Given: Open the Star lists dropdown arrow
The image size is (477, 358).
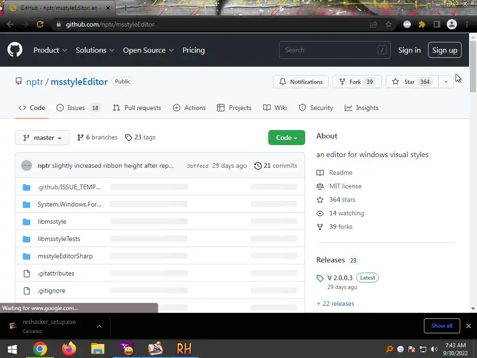Looking at the screenshot, I should pyautogui.click(x=446, y=82).
